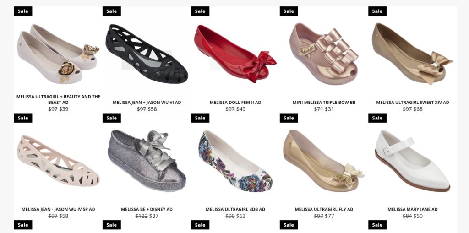Click the gold Ultragirl Sweet XIV shoe image
Viewport: 469px width, 233px height.
point(413,54)
